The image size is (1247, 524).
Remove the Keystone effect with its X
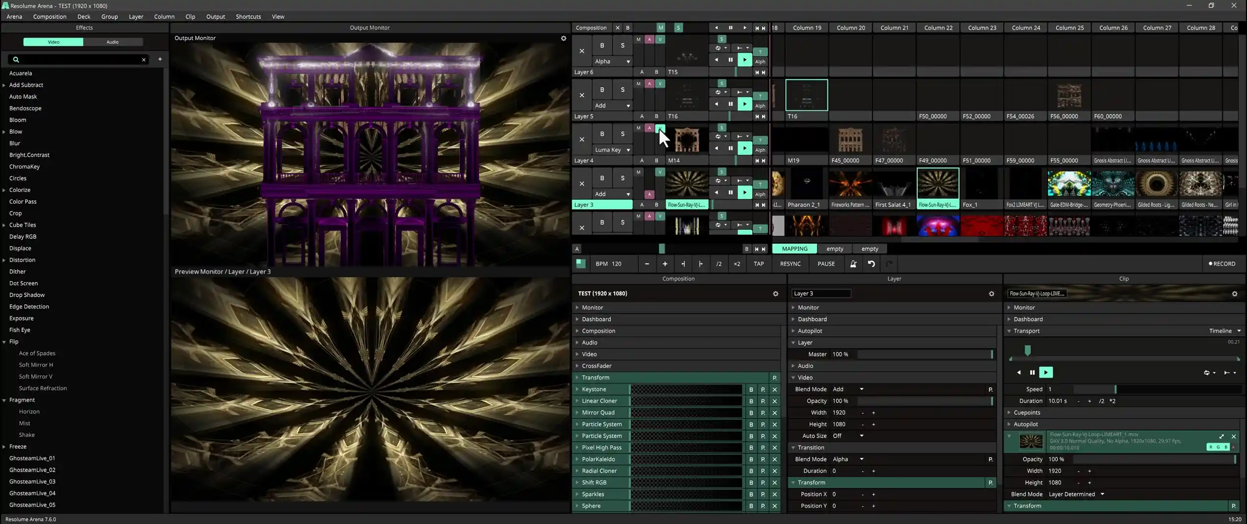774,390
